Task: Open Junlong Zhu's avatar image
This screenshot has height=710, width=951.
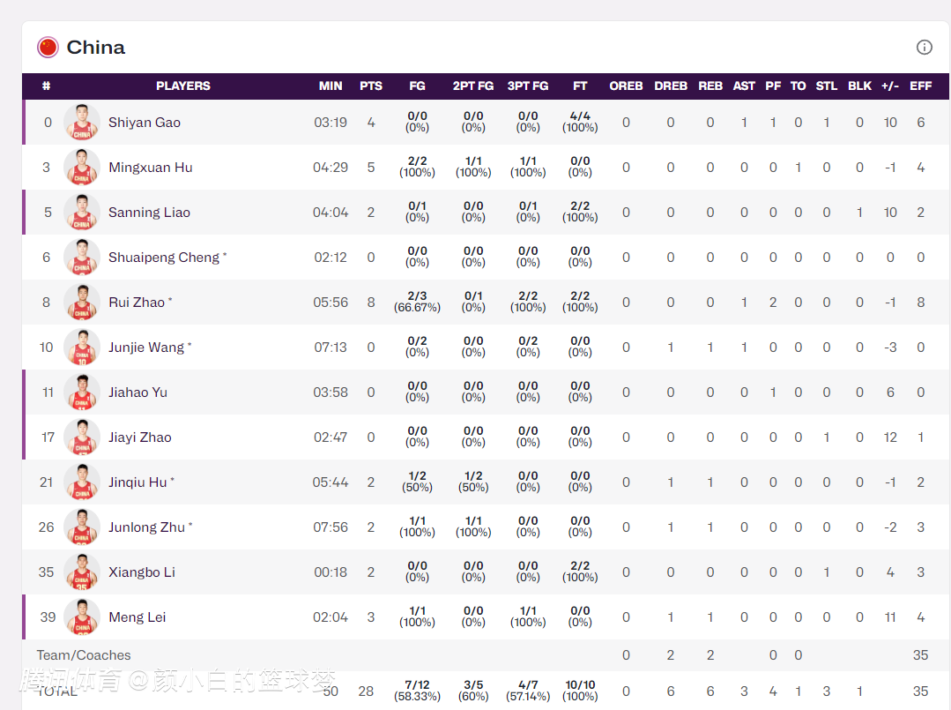Action: click(x=82, y=527)
